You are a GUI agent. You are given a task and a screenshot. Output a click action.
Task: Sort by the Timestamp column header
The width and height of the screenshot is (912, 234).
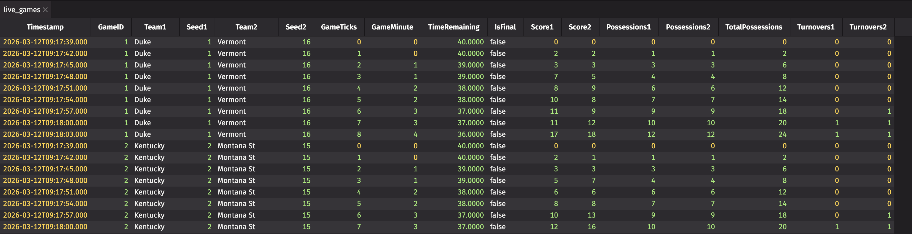(x=45, y=27)
